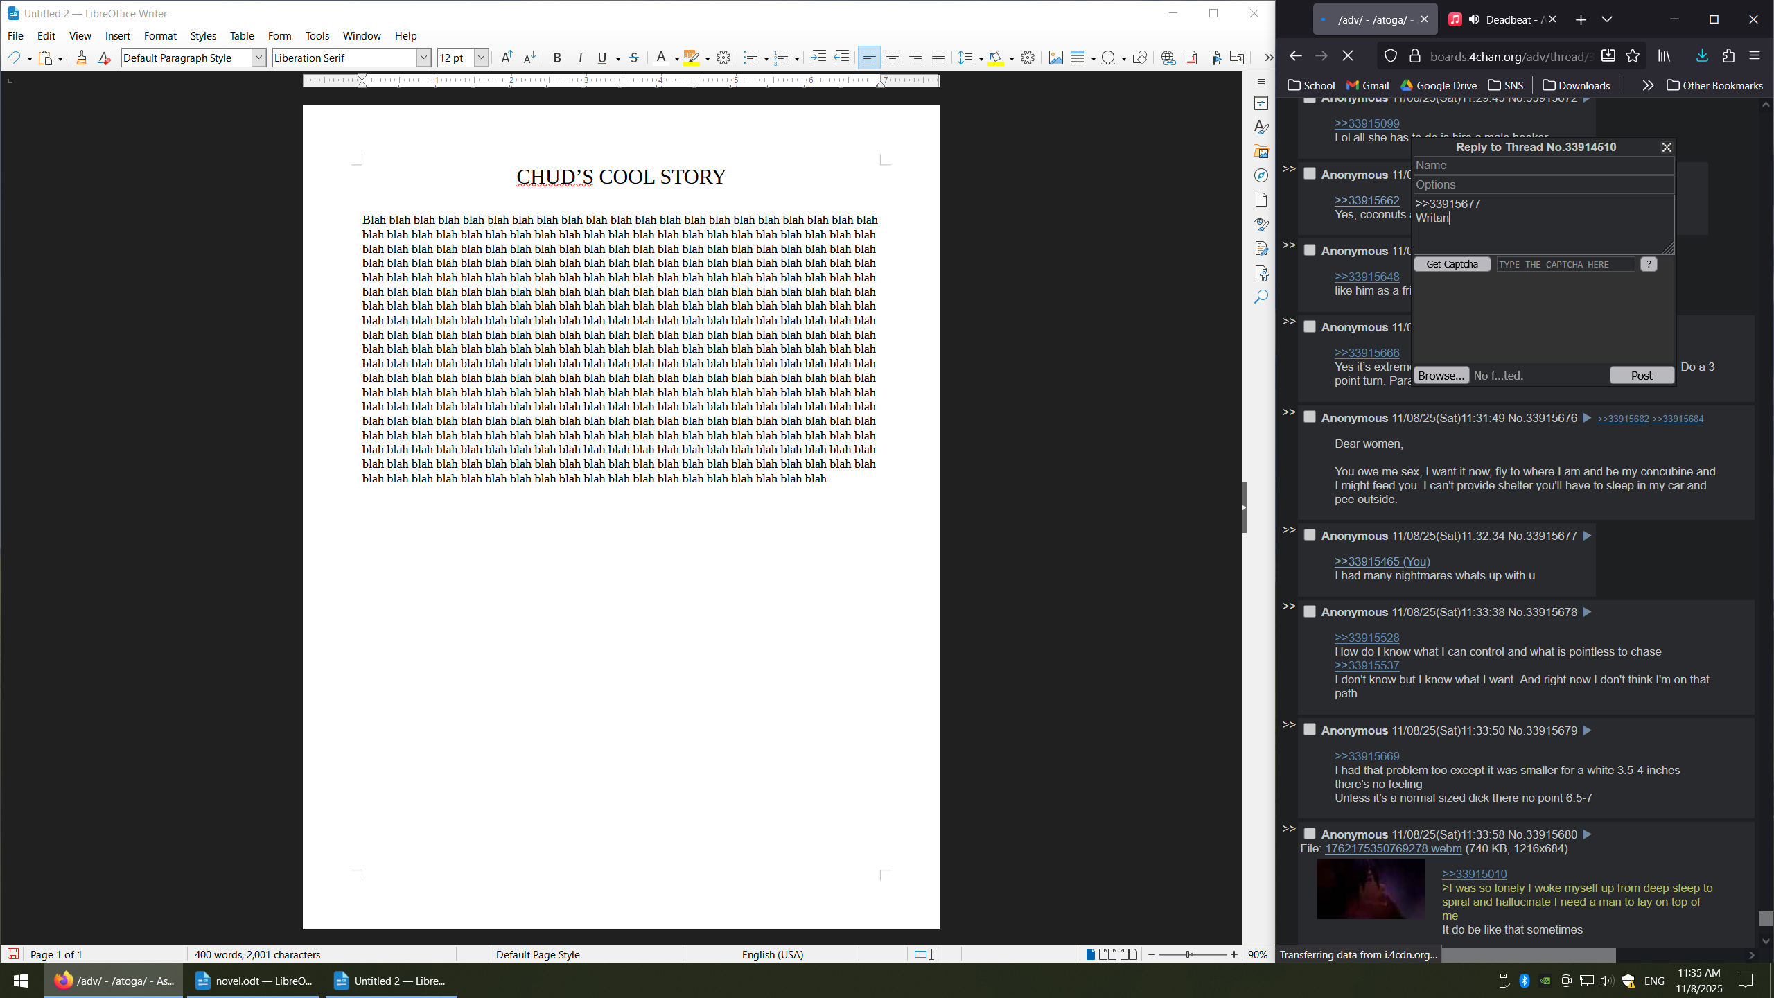1774x998 pixels.
Task: Check the box for post No.33915678
Action: point(1310,611)
